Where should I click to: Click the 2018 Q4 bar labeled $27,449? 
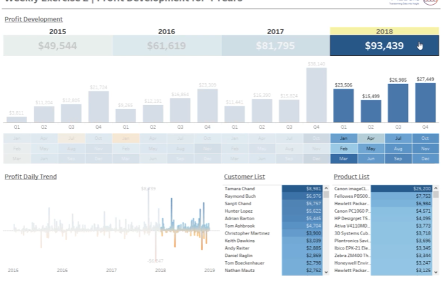tap(426, 103)
